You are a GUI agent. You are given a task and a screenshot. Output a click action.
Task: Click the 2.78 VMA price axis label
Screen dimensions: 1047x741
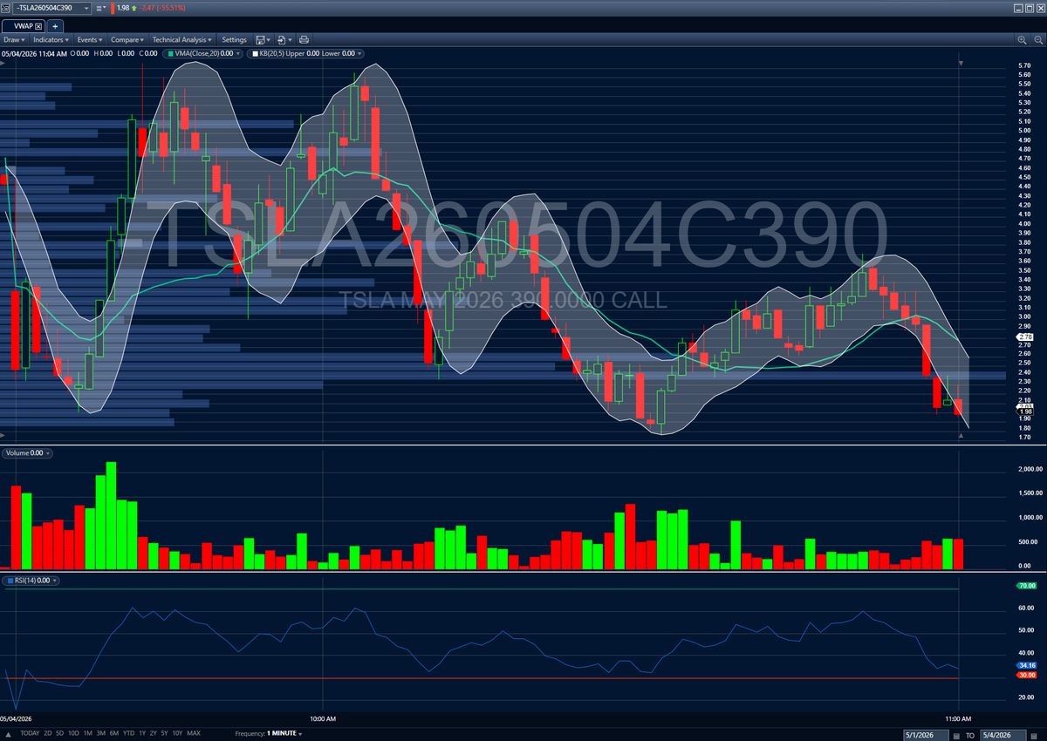[1025, 337]
